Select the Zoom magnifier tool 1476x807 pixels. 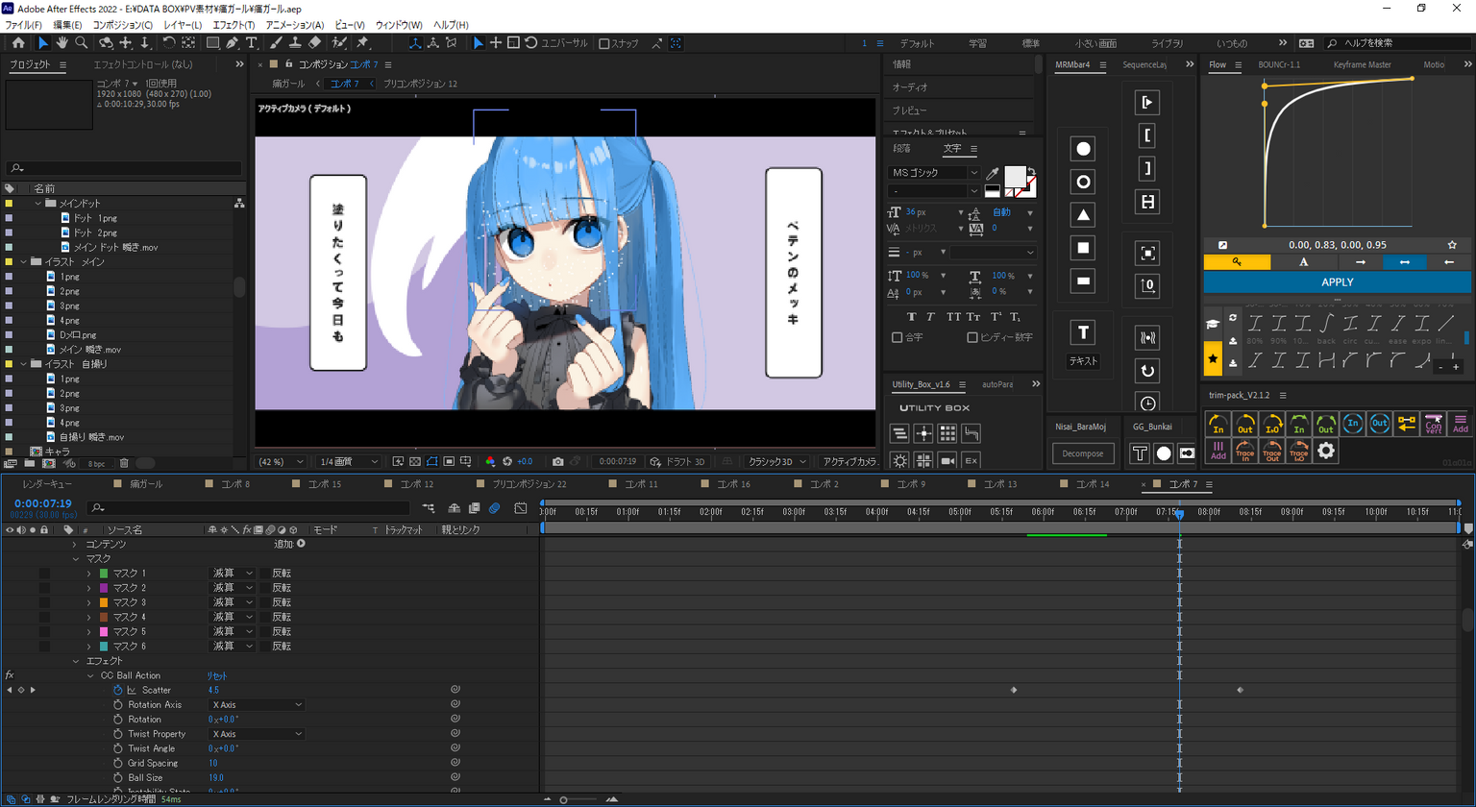coord(82,43)
